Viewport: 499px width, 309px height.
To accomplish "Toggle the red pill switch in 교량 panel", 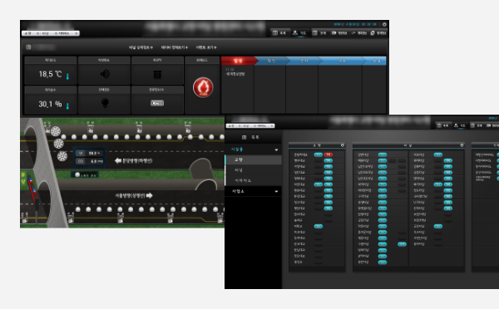I will point(329,154).
